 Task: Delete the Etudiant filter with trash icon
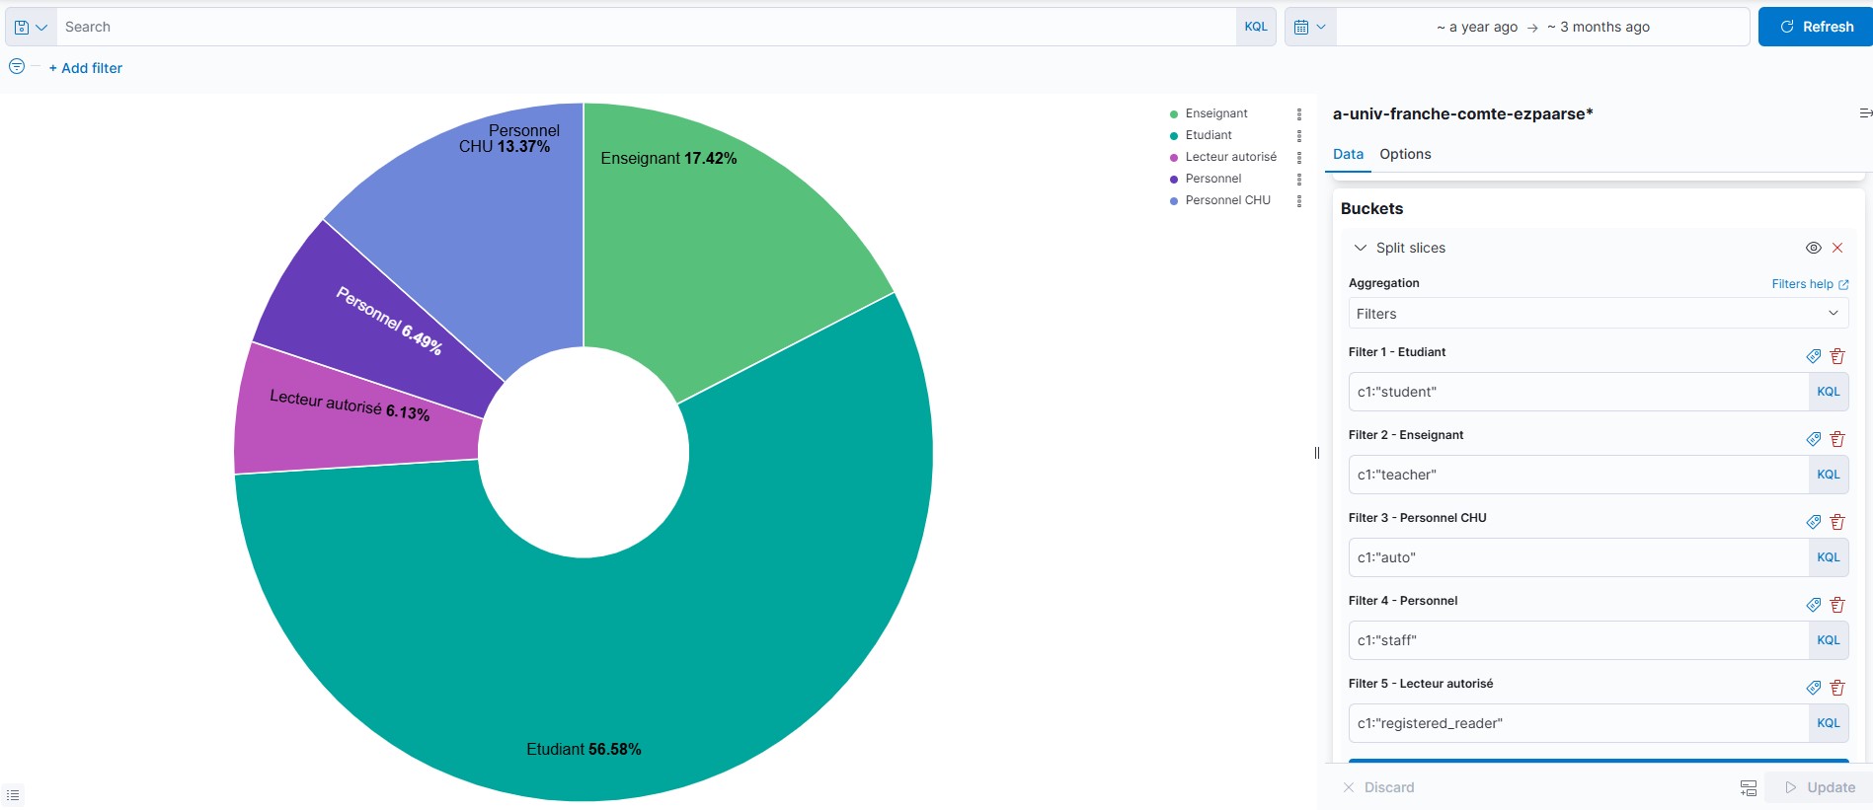(1837, 356)
